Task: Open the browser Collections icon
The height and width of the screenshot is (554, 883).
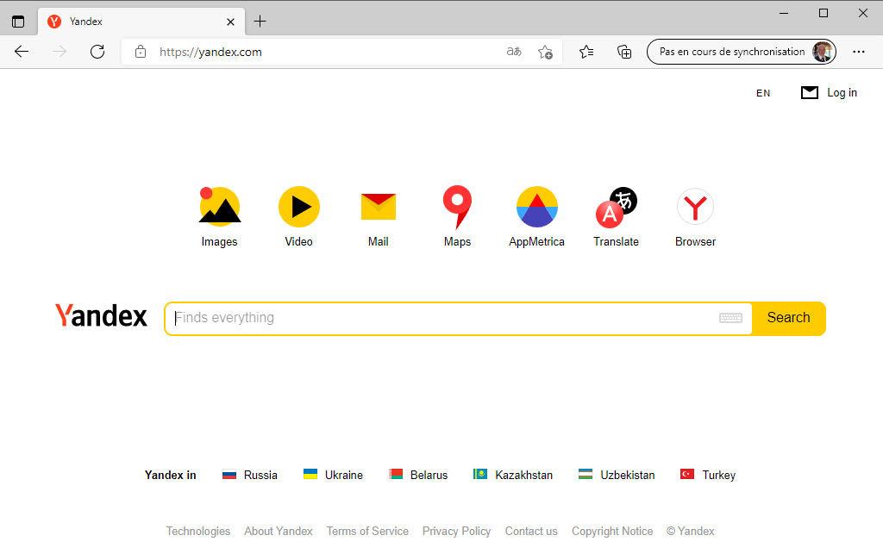Action: click(624, 52)
